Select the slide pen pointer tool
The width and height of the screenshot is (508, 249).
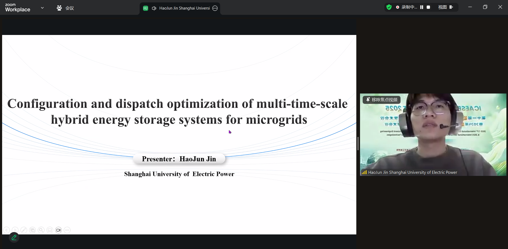pyautogui.click(x=24, y=230)
